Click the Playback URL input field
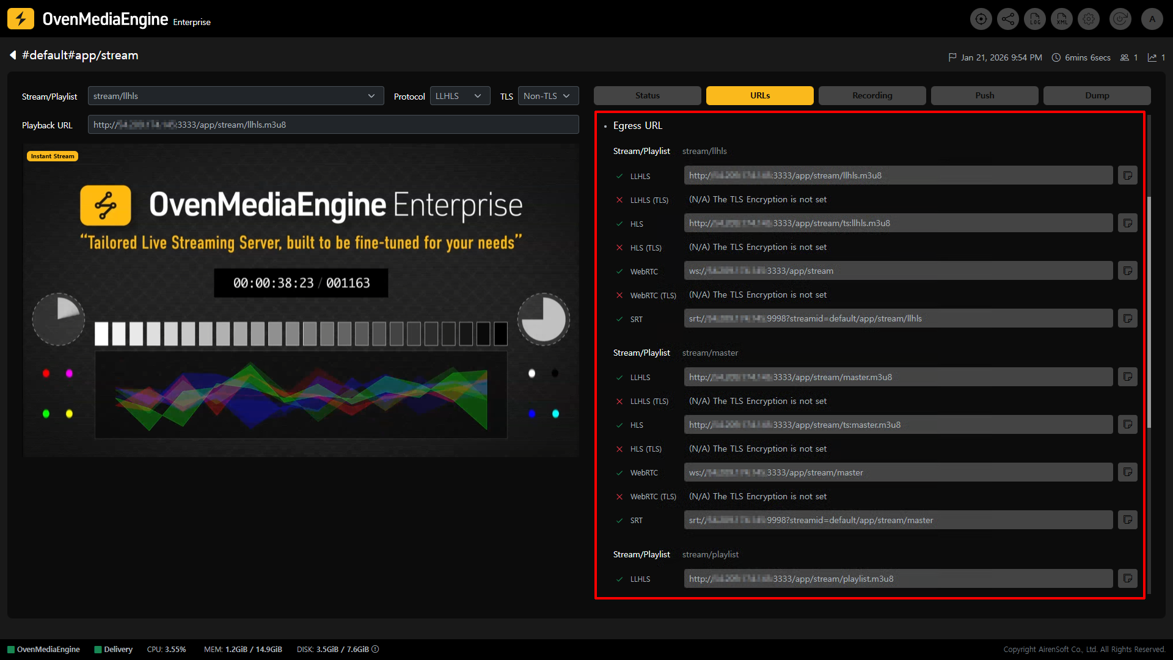This screenshot has width=1173, height=660. 333,125
